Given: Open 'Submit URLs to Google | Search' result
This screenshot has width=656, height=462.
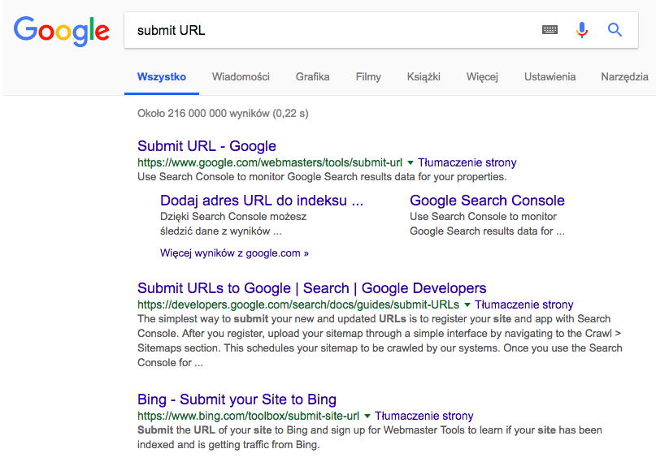Looking at the screenshot, I should [x=311, y=288].
